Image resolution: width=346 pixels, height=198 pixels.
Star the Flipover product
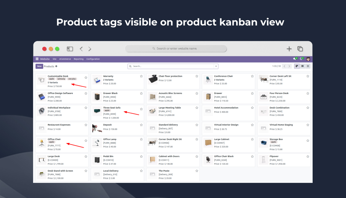307,156
